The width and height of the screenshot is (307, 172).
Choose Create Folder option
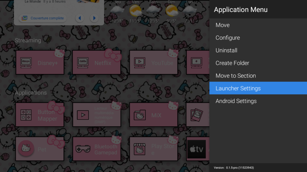258,63
